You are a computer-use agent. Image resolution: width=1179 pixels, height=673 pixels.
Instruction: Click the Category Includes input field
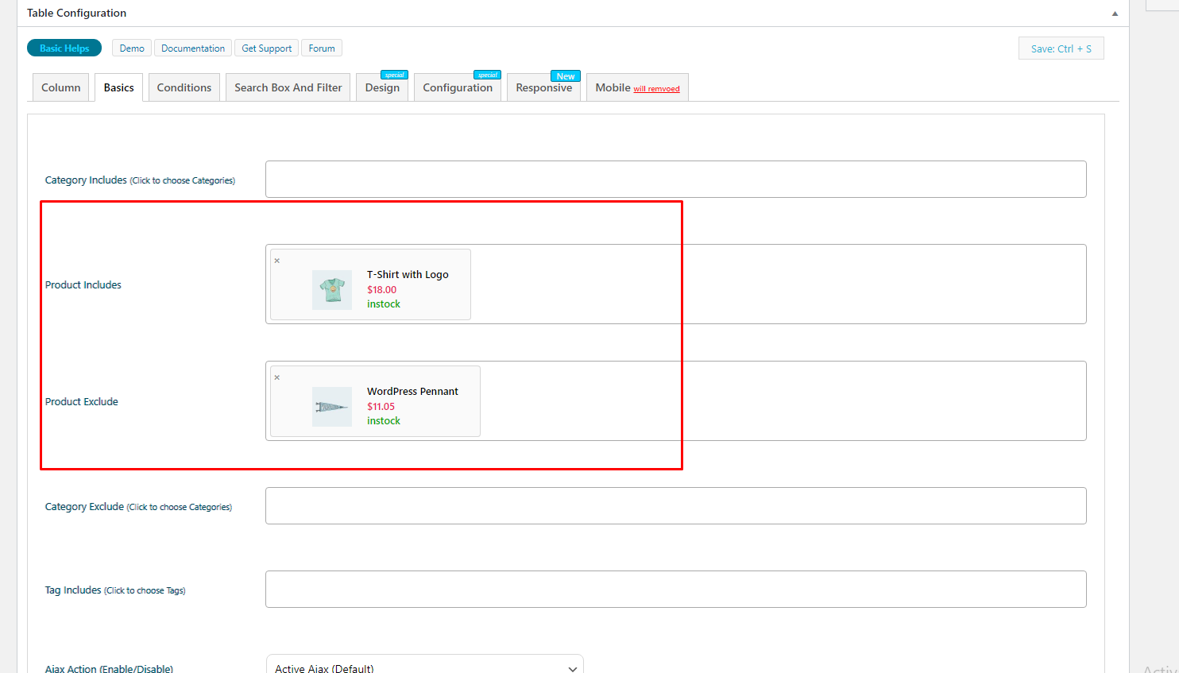(x=676, y=180)
